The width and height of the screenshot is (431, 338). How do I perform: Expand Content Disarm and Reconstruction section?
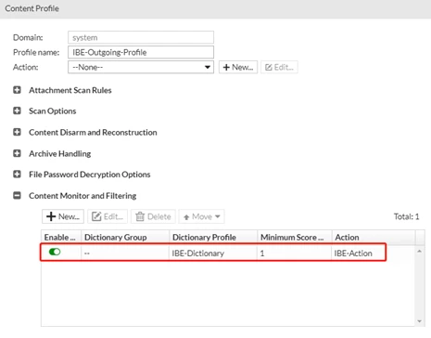click(x=17, y=132)
